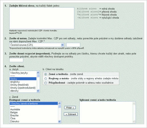Focus the keywords text area
This screenshot has width=147, height=128.
pyautogui.click(x=42, y=18)
